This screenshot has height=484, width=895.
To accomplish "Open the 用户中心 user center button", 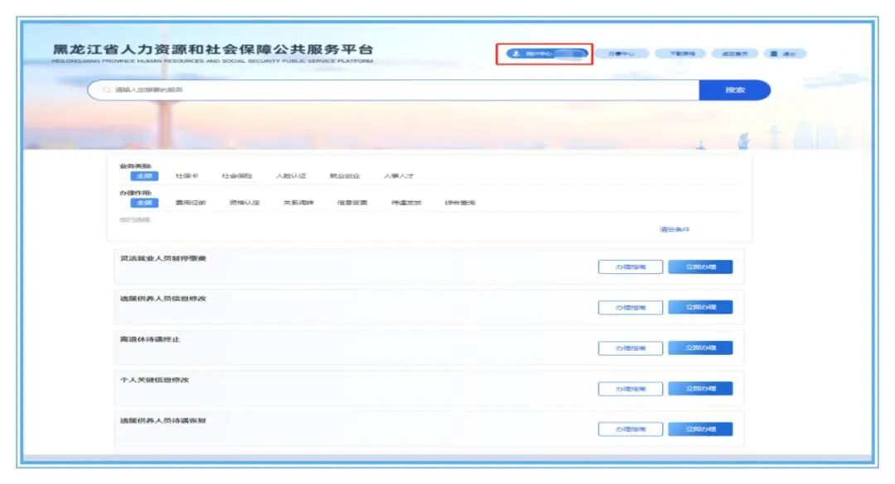I will coord(547,54).
